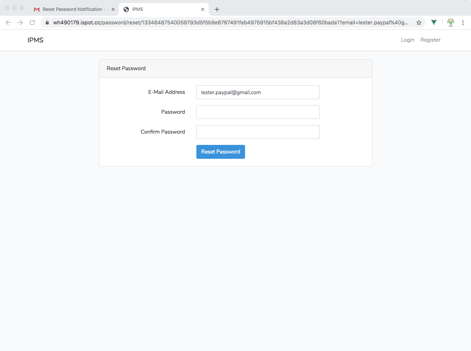Focus the E-Mail Address field
Image resolution: width=471 pixels, height=351 pixels.
(258, 92)
